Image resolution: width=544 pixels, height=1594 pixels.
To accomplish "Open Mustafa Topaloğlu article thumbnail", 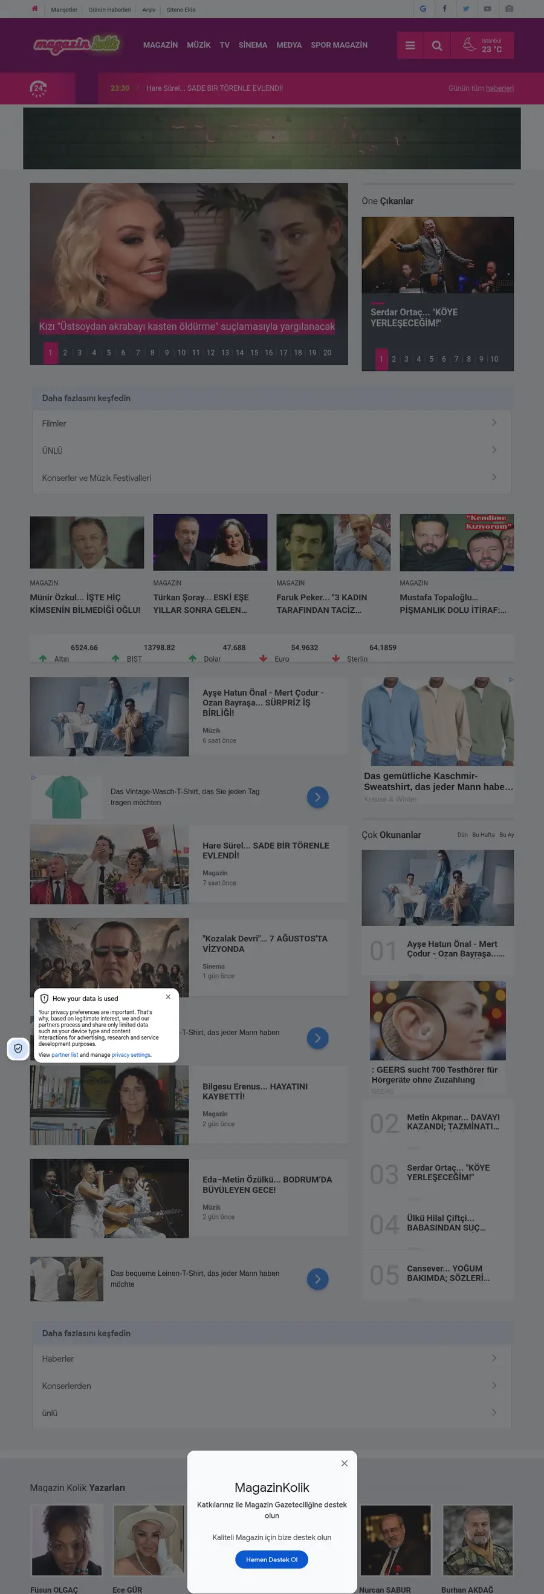I will [457, 542].
